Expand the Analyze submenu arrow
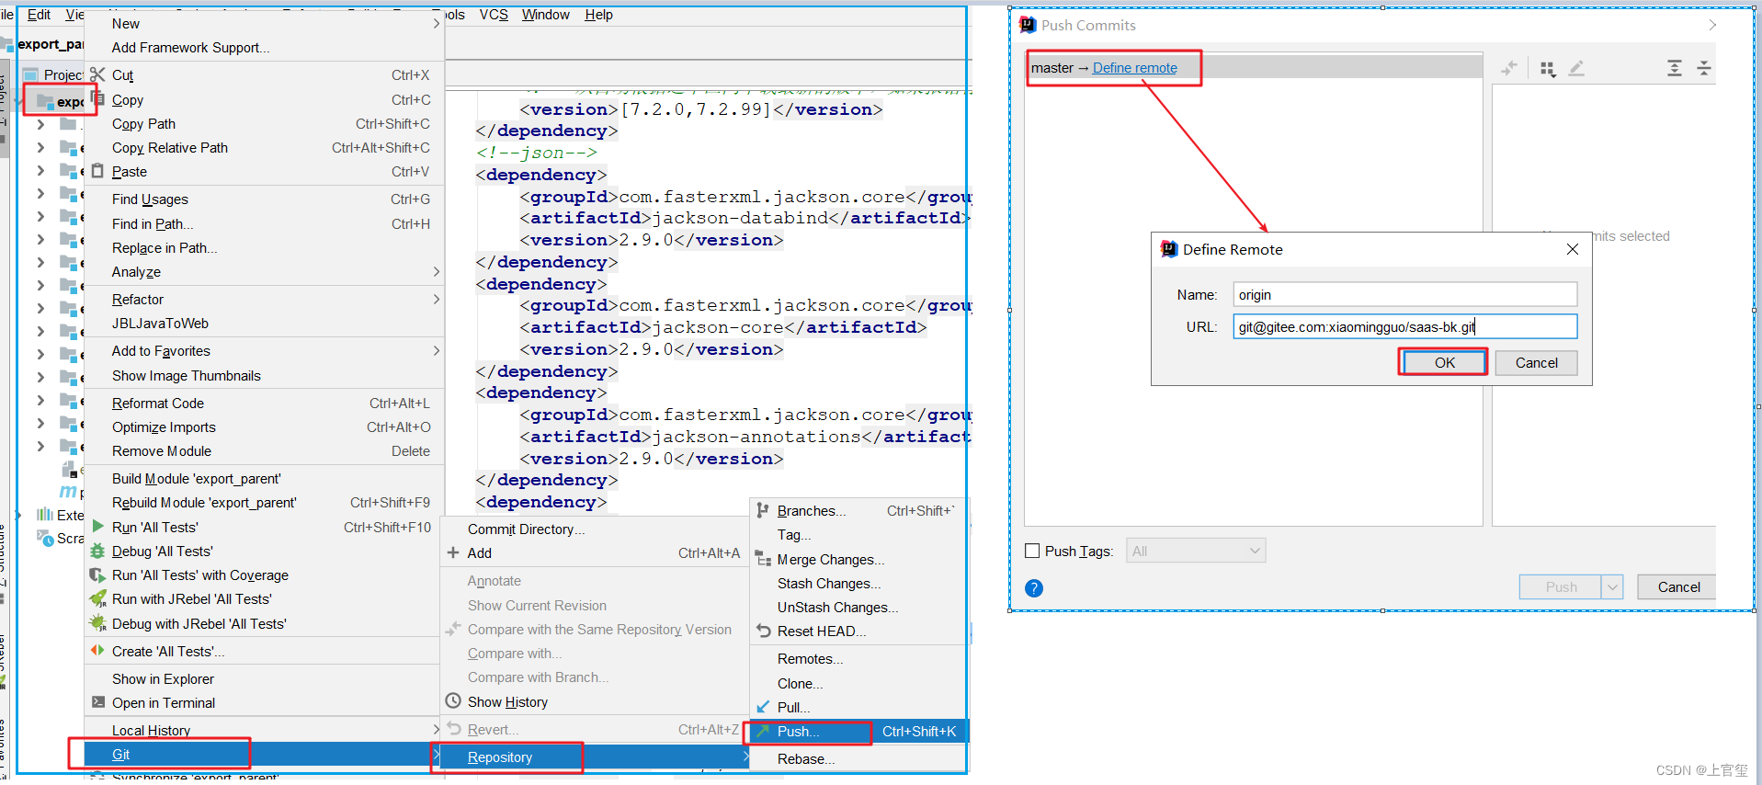Screen dimensions: 1762x785 coord(437,271)
